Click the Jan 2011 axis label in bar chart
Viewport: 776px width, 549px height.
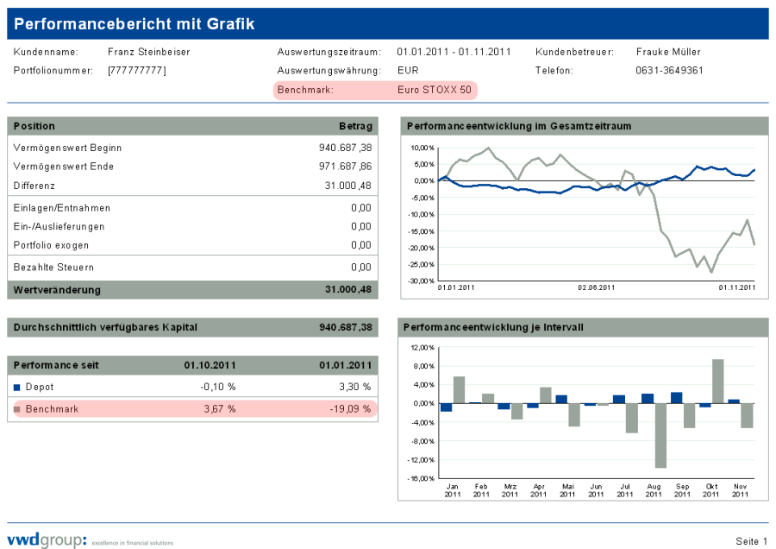[x=453, y=490]
